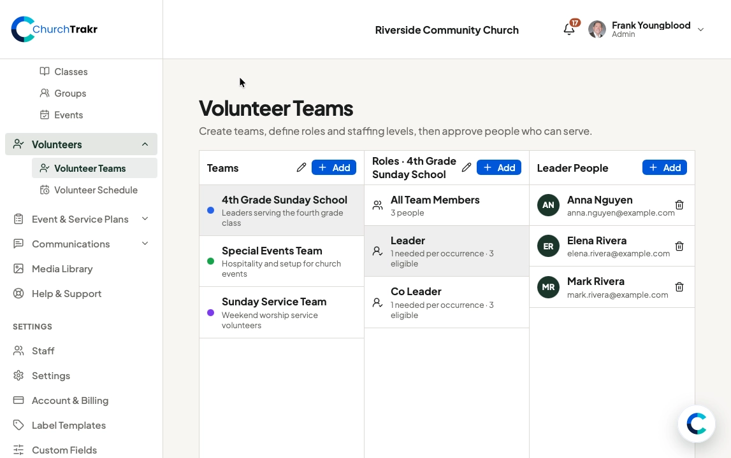The width and height of the screenshot is (731, 458).
Task: Click the Event & Service Plans clipboard icon
Action: click(18, 219)
